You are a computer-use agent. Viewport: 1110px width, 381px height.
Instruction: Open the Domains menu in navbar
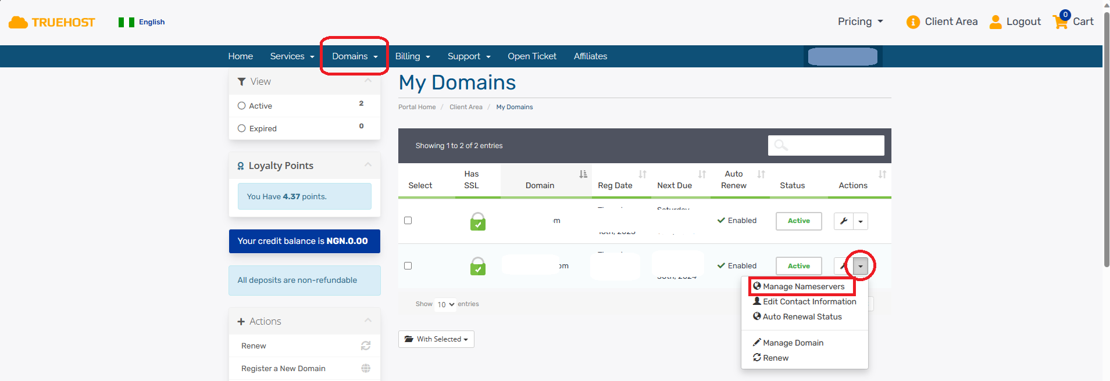pyautogui.click(x=354, y=56)
